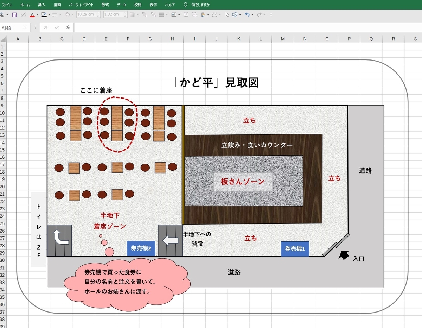
Task: Select column header E
Action: (106, 39)
